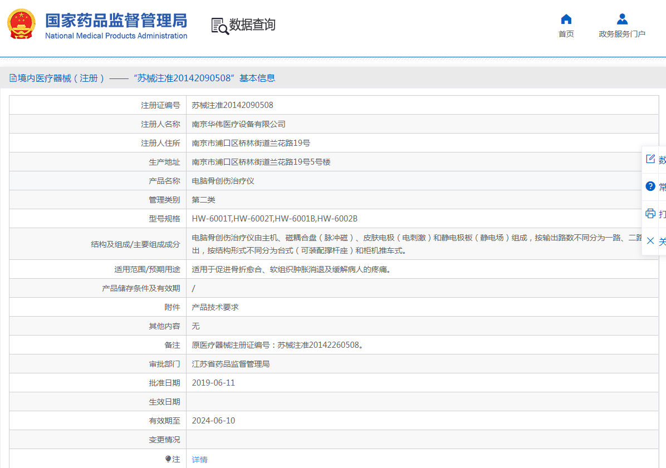666x468 pixels.
Task: Select product name 电脑骨创伤治疗仪
Action: [x=223, y=181]
